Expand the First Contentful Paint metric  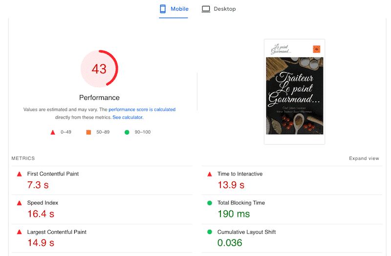tap(53, 174)
